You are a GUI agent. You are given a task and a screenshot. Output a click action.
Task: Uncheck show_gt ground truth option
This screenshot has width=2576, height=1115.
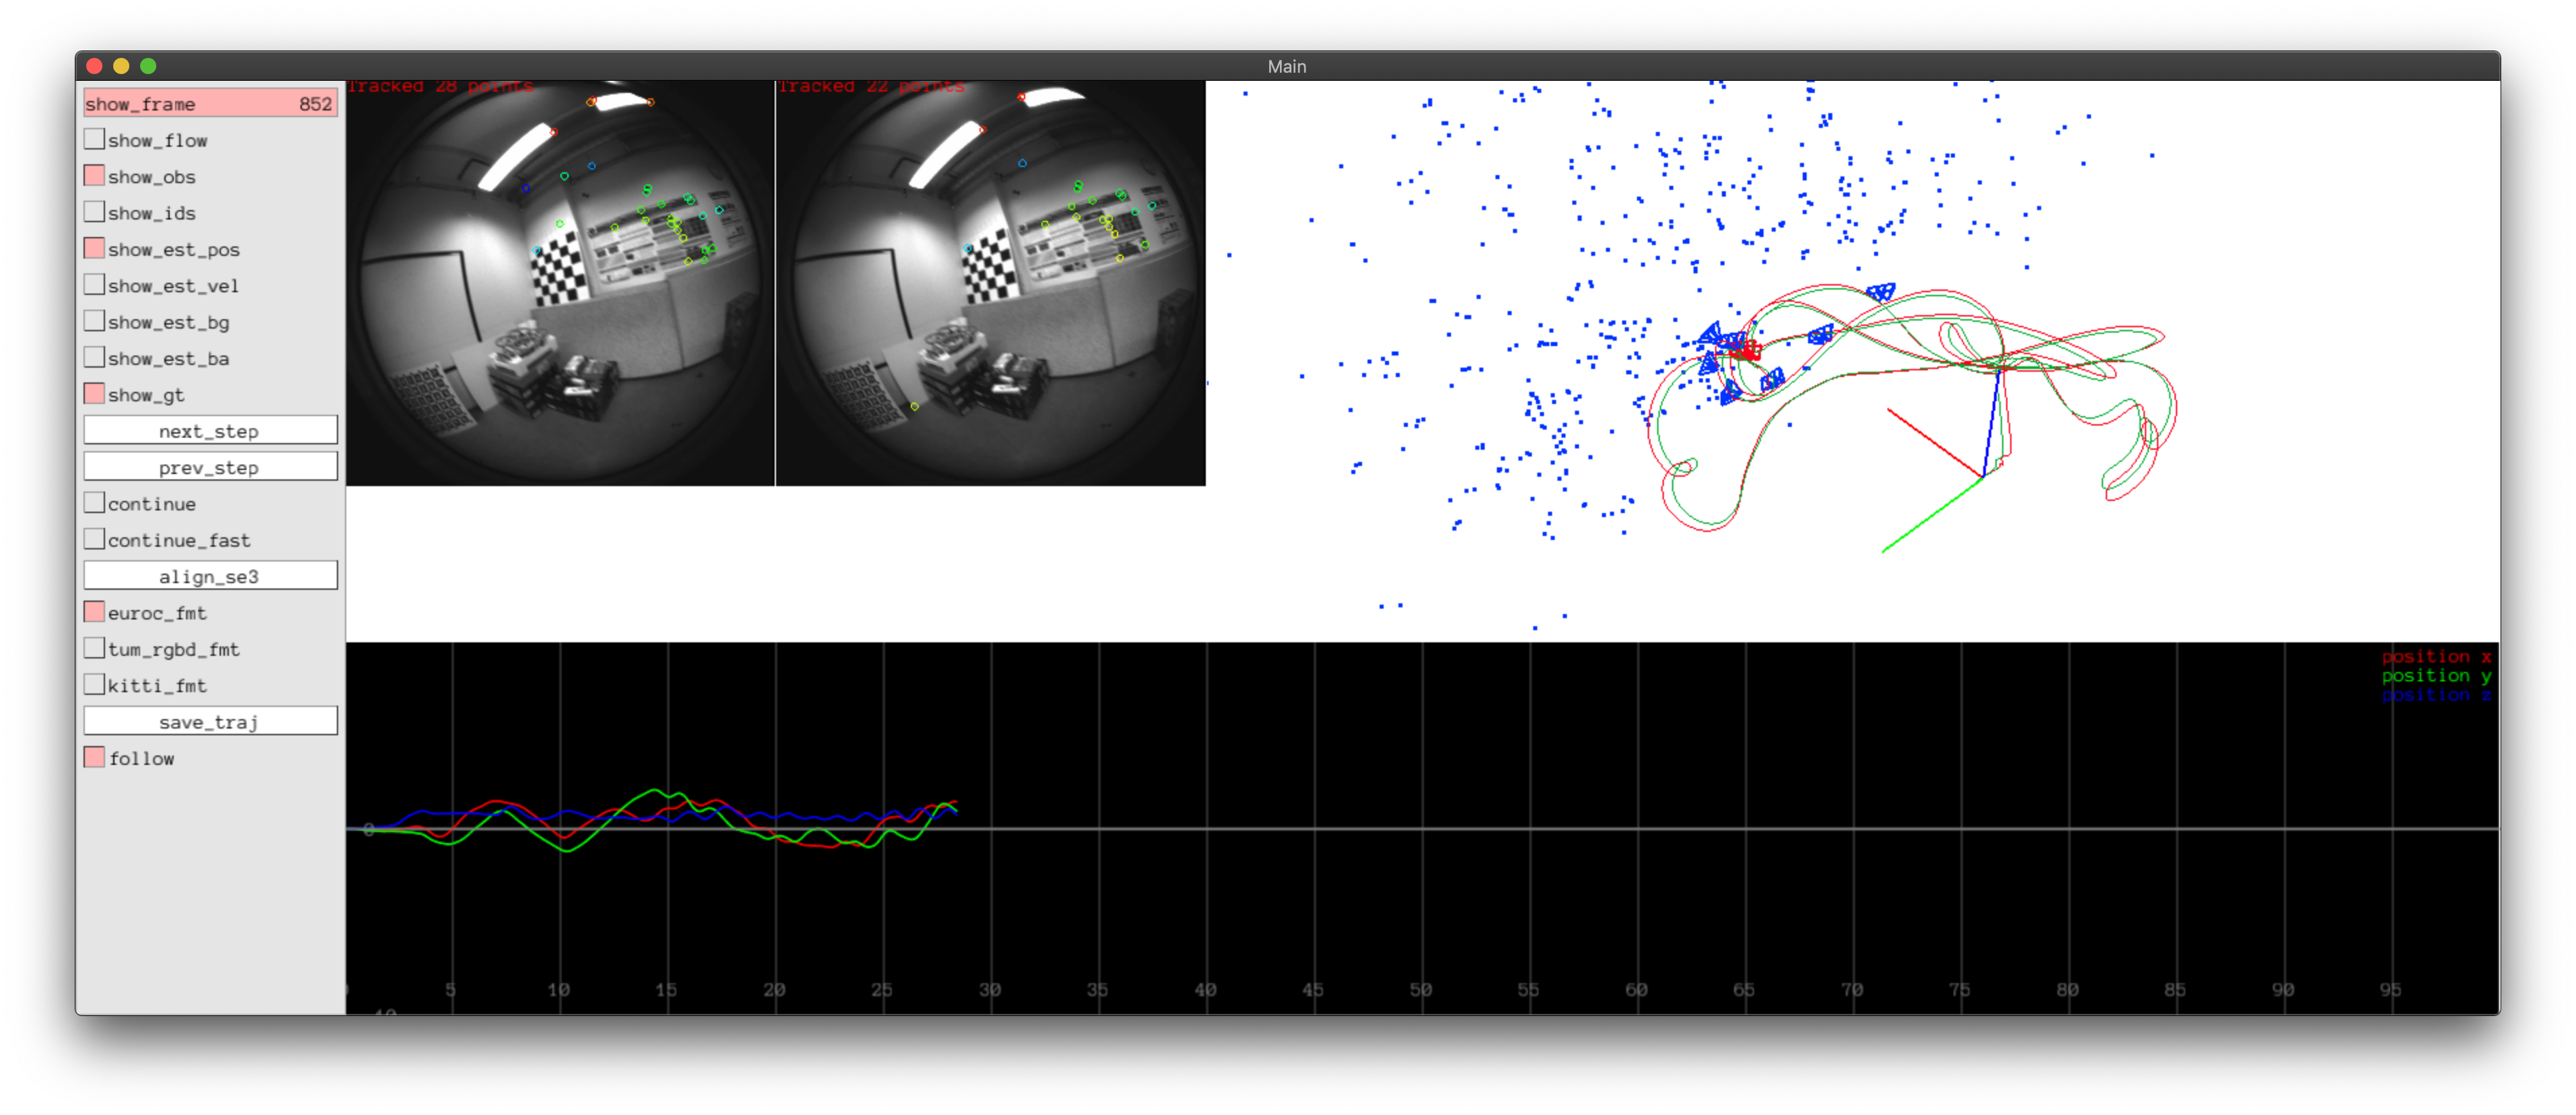click(x=94, y=395)
